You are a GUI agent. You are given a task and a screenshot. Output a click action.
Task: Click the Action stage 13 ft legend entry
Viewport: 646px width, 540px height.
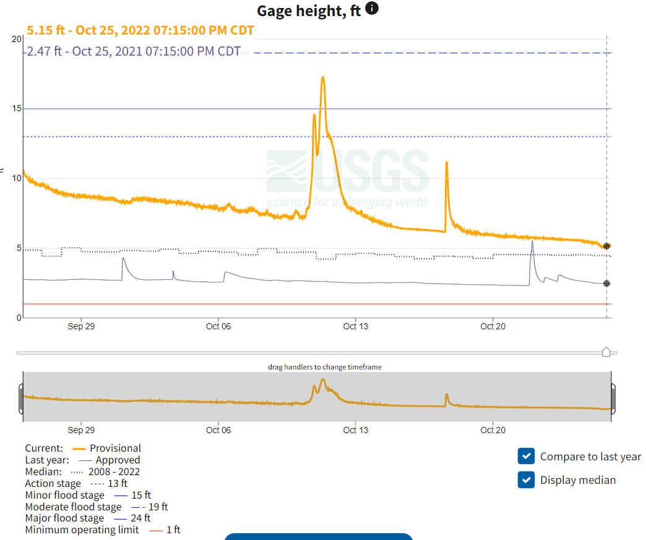[75, 484]
